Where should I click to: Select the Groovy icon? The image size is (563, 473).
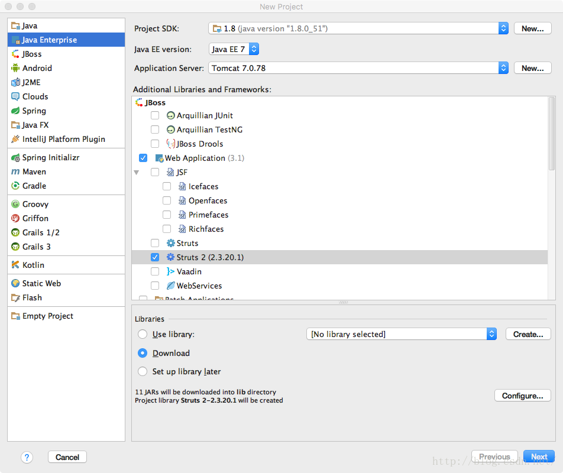point(15,204)
